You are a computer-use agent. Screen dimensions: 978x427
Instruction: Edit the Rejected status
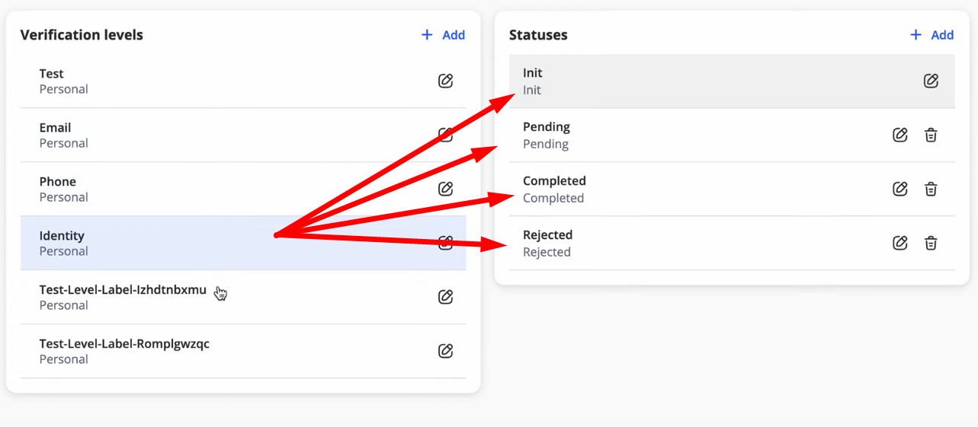(x=900, y=243)
